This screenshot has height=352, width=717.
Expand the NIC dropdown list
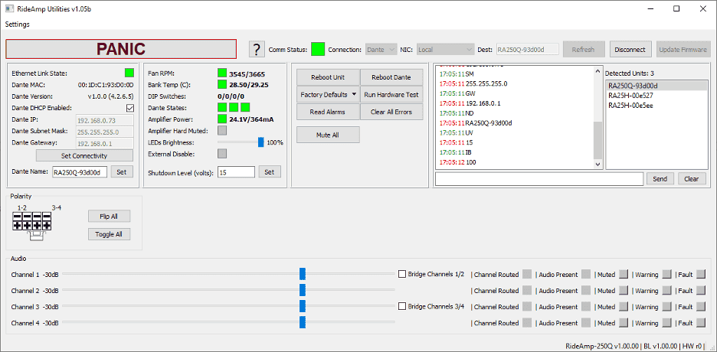(446, 50)
